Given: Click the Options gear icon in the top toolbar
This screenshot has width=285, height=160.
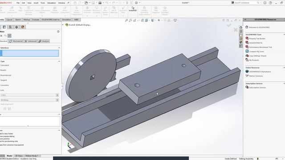Looking at the screenshot, I should pyautogui.click(x=136, y=3).
